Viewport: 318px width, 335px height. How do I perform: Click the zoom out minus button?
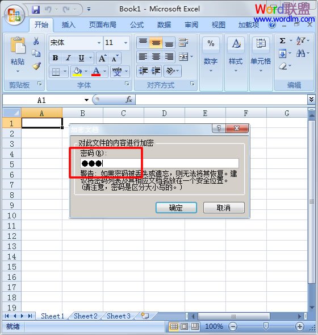[x=232, y=326]
